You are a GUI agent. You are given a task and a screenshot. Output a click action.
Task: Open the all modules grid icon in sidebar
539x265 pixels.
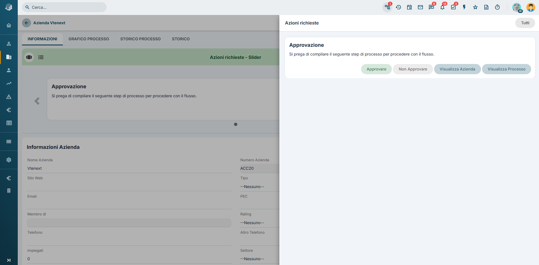[x=9, y=142]
